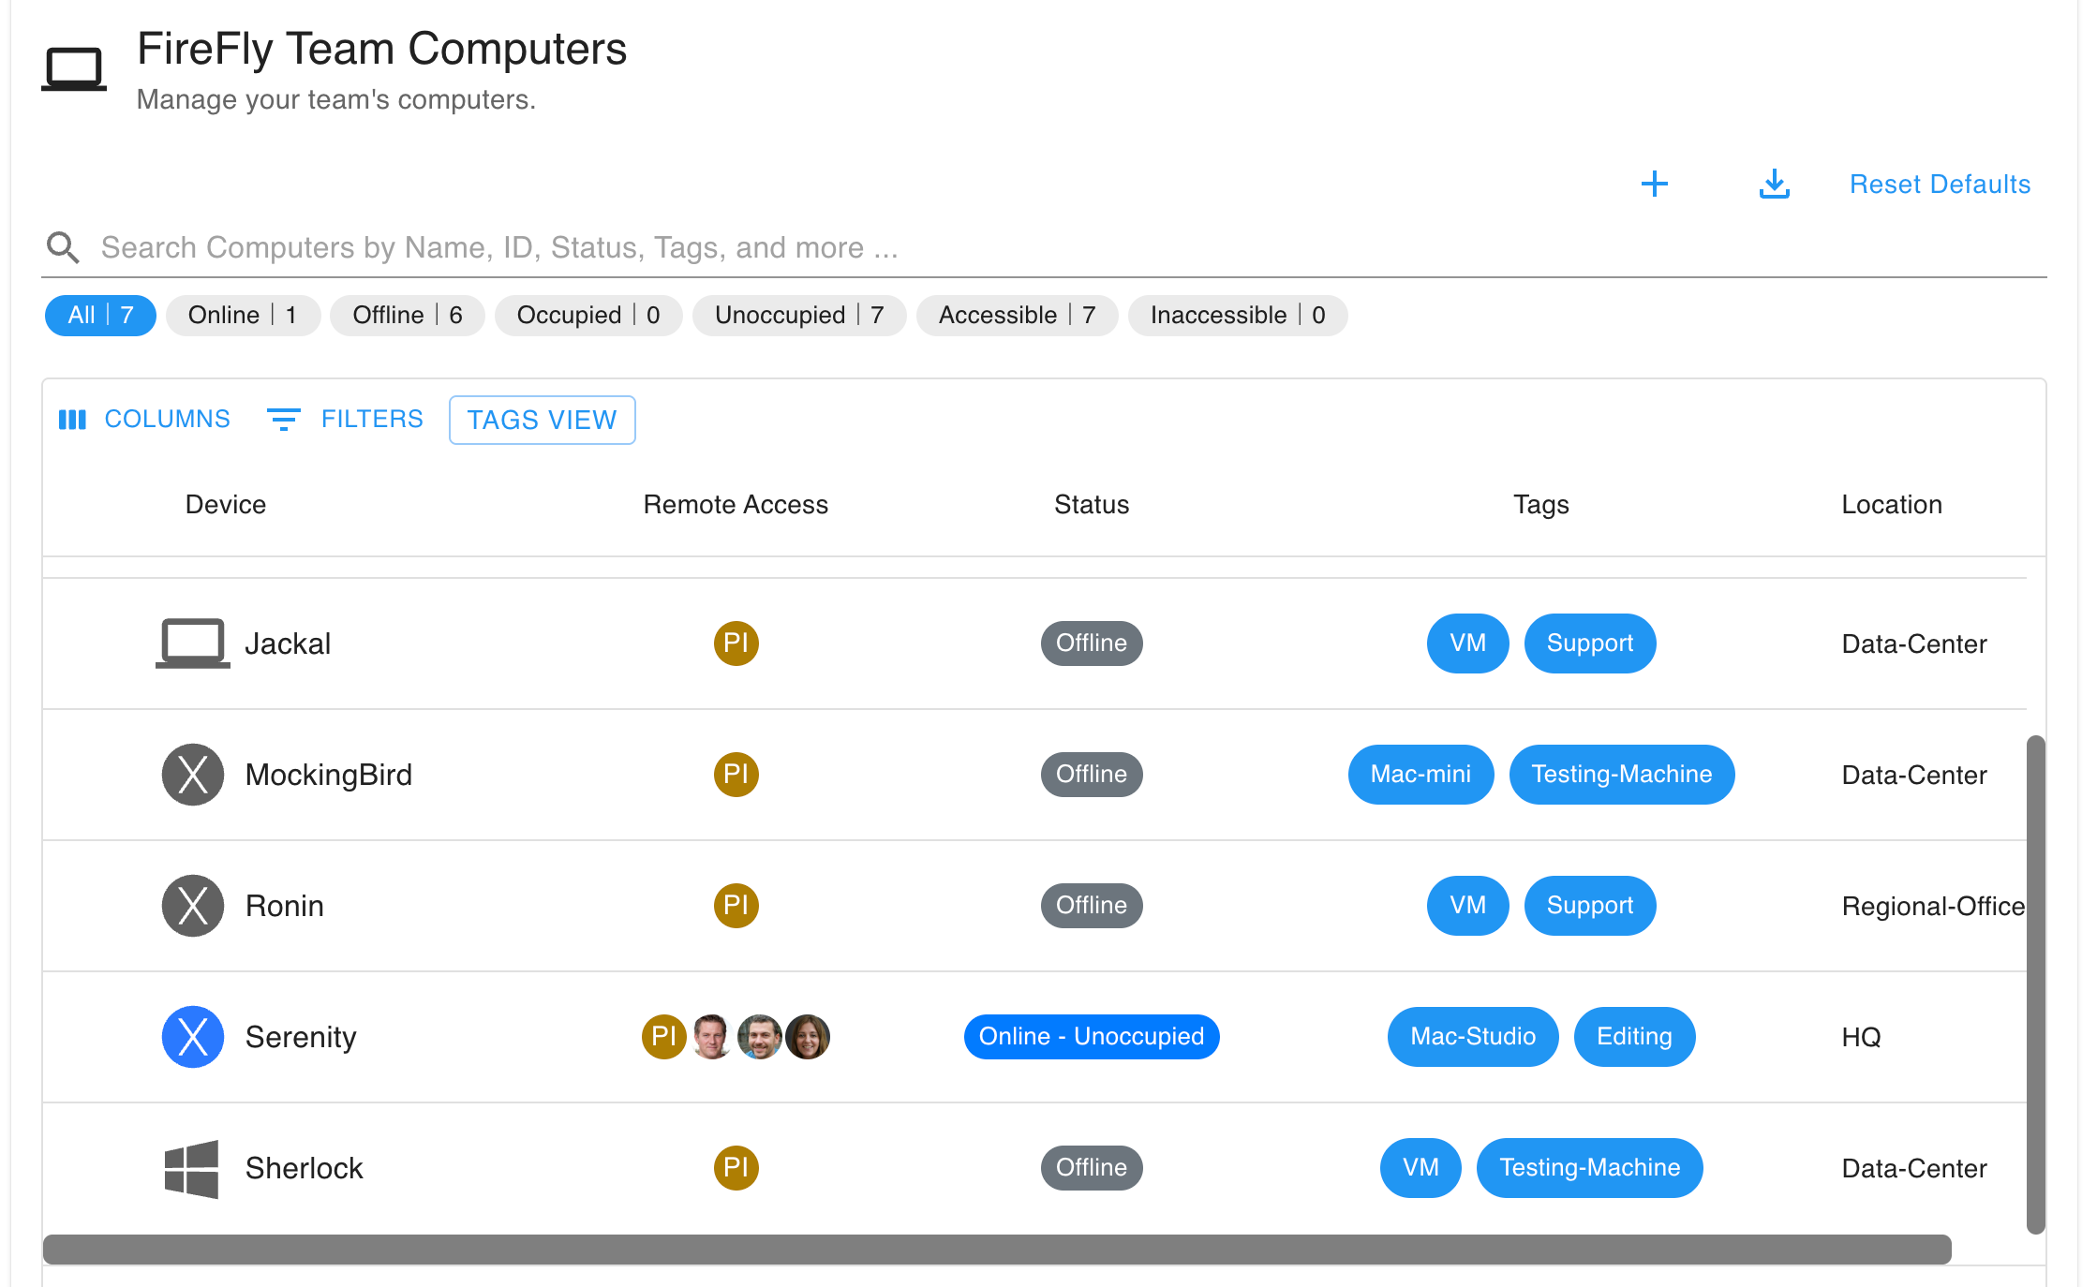Click the VM tag in Jackal row
This screenshot has width=2097, height=1287.
click(1467, 643)
